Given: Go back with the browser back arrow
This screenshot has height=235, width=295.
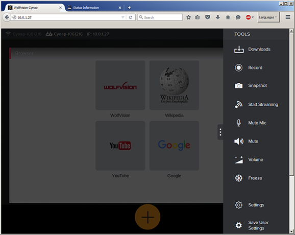Looking at the screenshot, I should (7, 17).
